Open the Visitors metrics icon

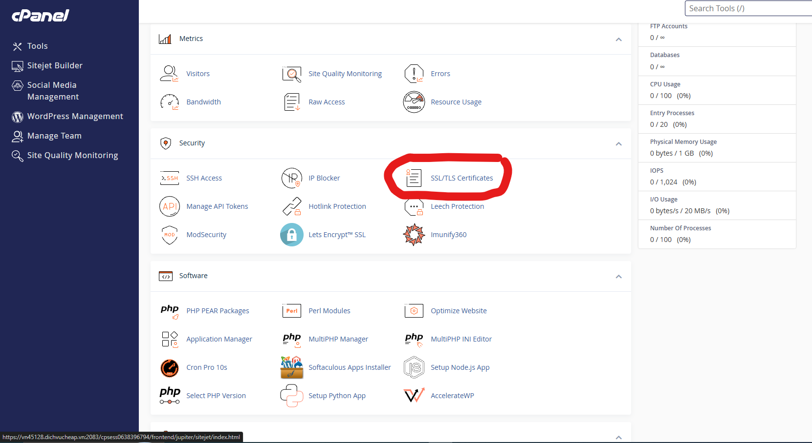[x=170, y=74]
